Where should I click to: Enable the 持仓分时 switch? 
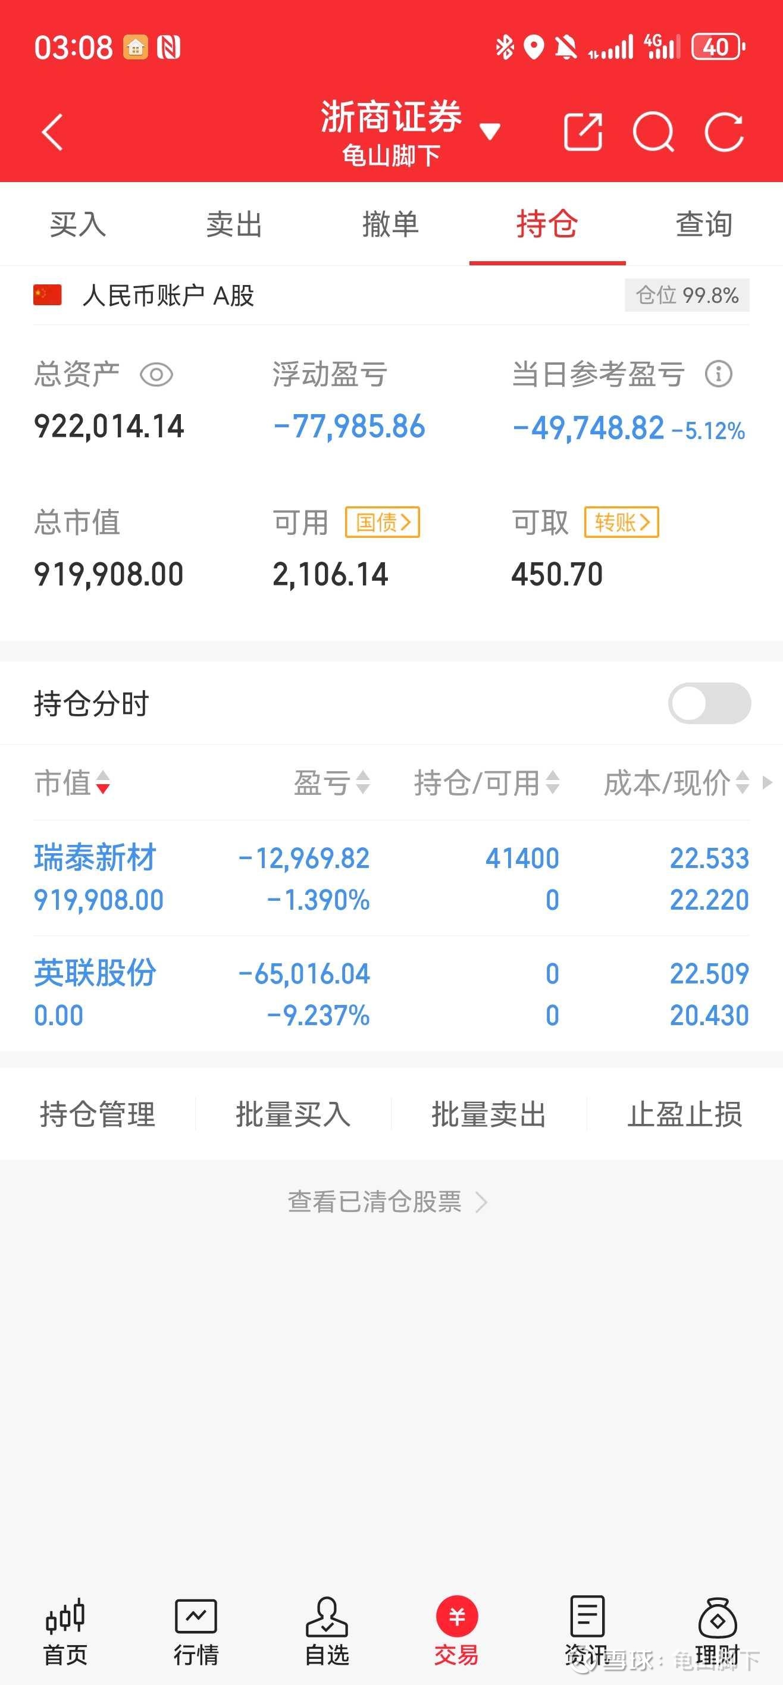709,704
